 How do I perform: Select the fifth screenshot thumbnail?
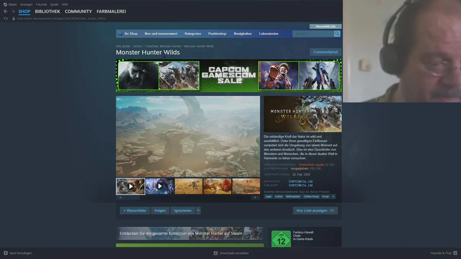coord(246,186)
